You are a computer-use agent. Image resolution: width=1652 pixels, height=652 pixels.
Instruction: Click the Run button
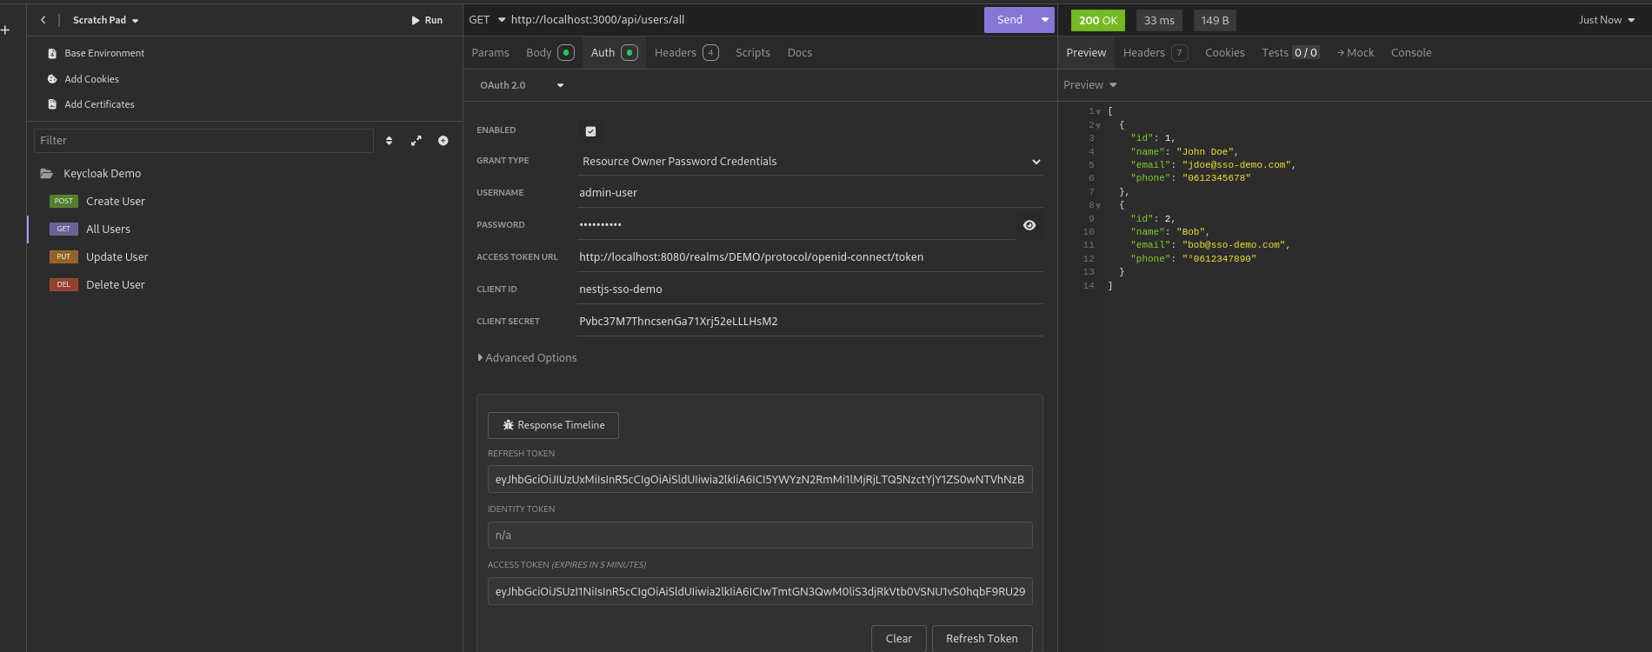427,20
